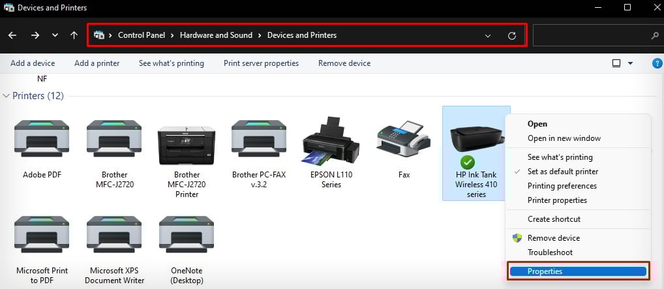
Task: Click the address bar location icon
Action: (99, 35)
